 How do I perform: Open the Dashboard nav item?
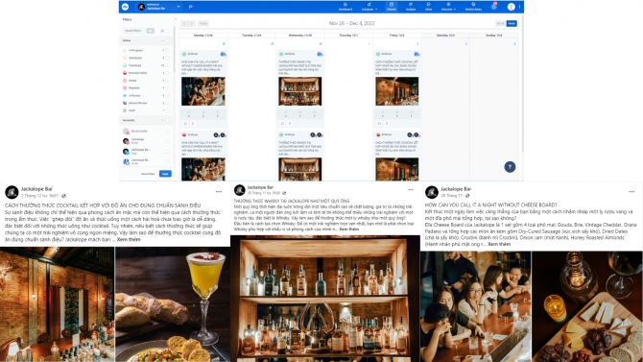pos(345,7)
